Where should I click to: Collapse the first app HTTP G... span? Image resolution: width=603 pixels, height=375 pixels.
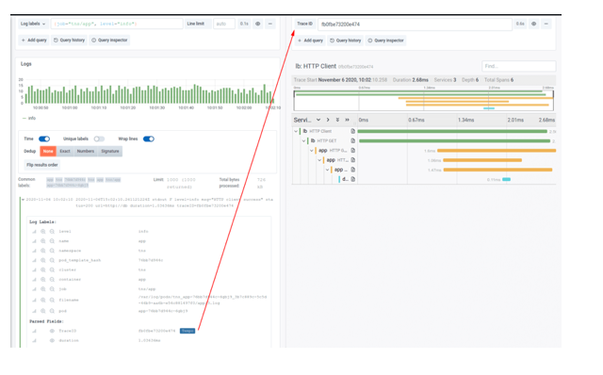(x=312, y=151)
